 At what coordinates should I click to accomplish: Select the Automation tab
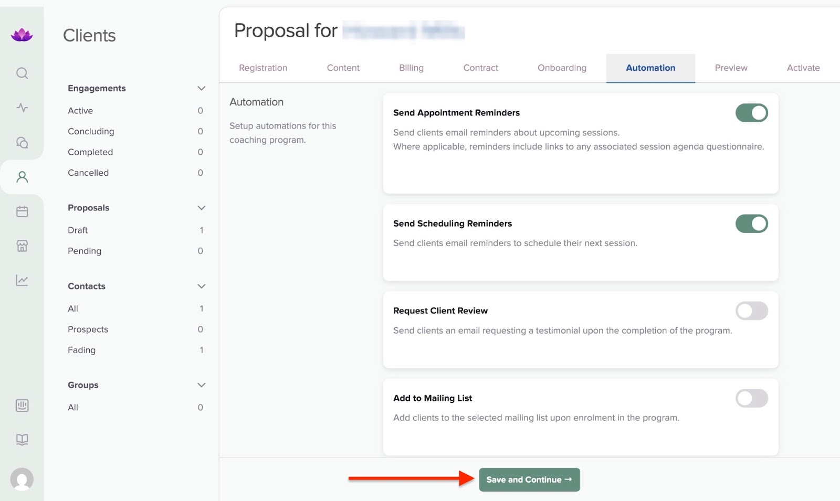tap(650, 68)
